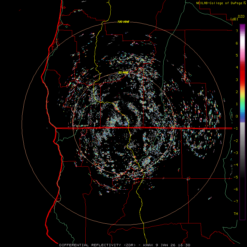Select the -3 value on the scale
Screen dimensions: 247x247
(236, 153)
